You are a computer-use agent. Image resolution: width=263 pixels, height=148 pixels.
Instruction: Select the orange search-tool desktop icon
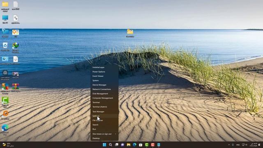(16, 33)
